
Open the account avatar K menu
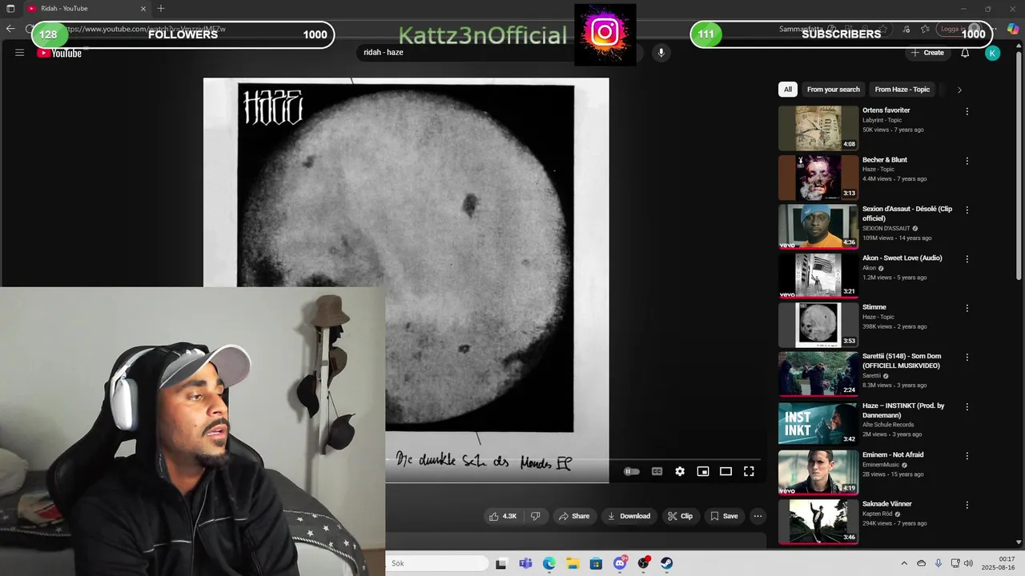tap(992, 53)
